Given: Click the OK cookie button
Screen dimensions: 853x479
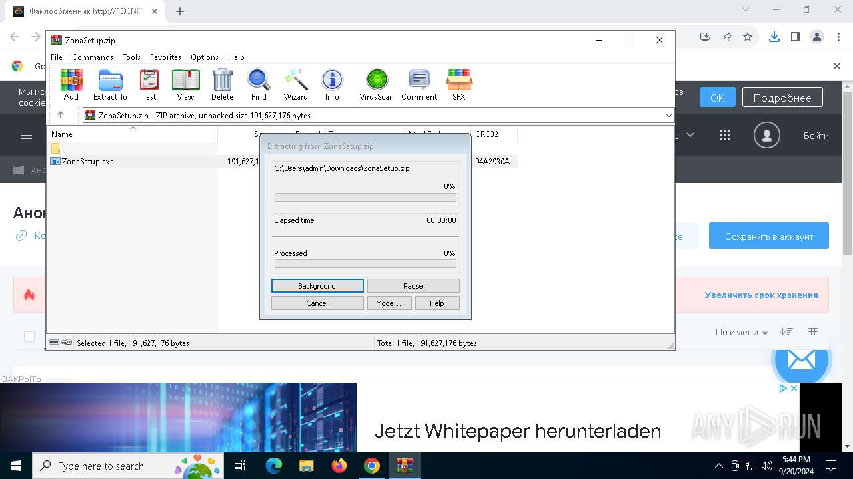Looking at the screenshot, I should pyautogui.click(x=718, y=98).
